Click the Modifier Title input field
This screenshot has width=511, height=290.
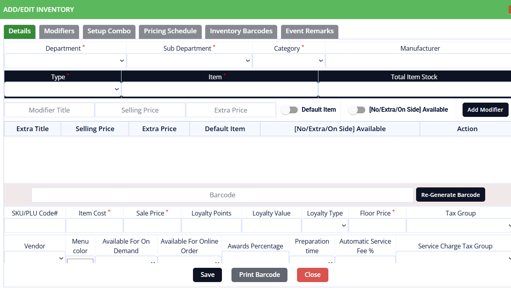(49, 110)
